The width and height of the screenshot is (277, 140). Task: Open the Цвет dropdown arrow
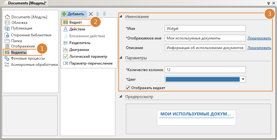click(243, 79)
